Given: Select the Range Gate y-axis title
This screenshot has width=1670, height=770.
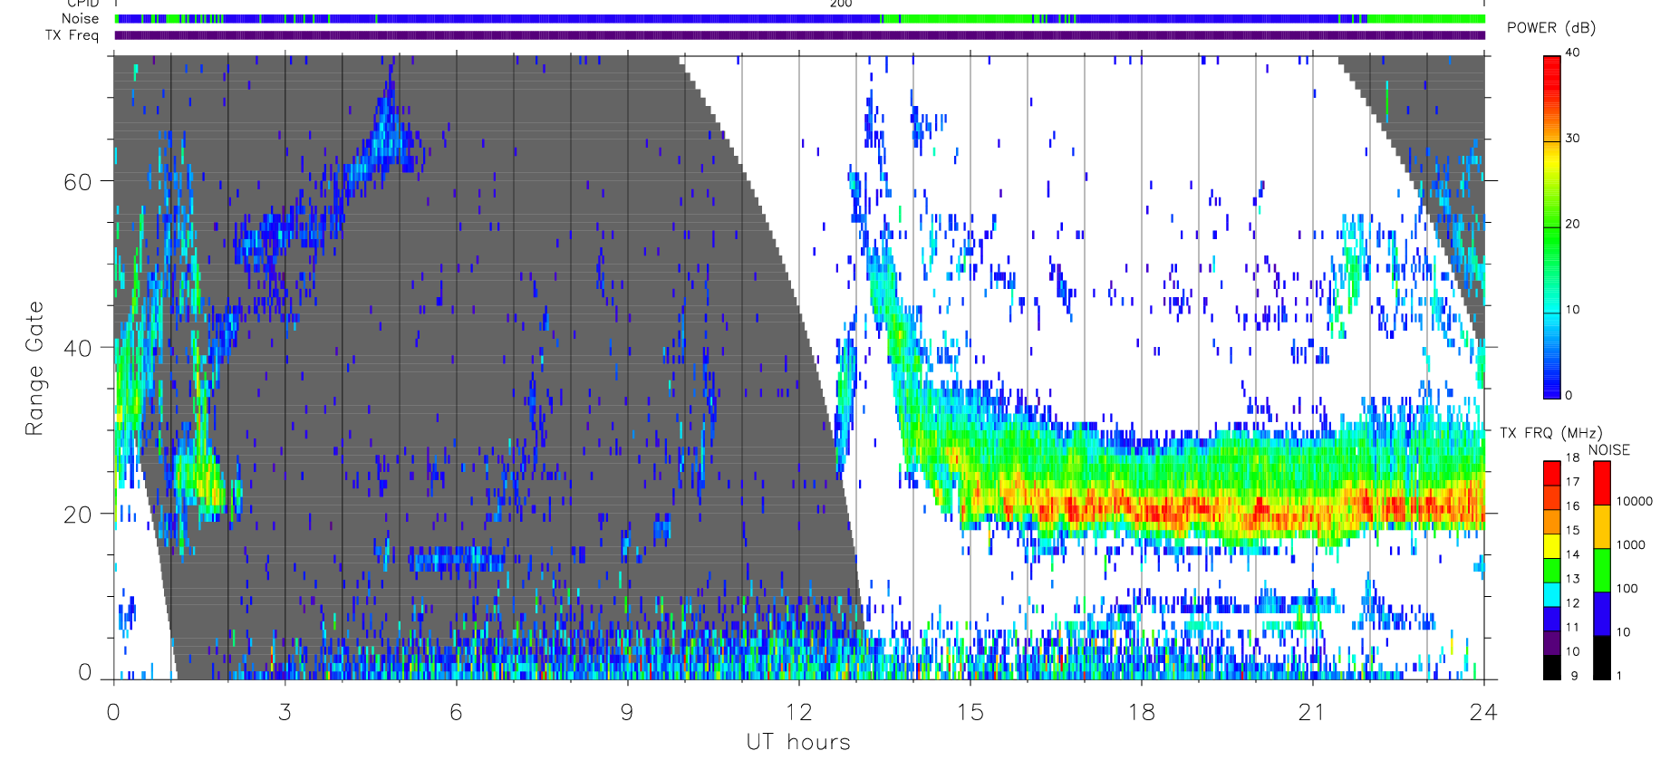Looking at the screenshot, I should pyautogui.click(x=34, y=369).
